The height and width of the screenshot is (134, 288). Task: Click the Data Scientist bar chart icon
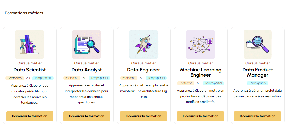pos(30,44)
